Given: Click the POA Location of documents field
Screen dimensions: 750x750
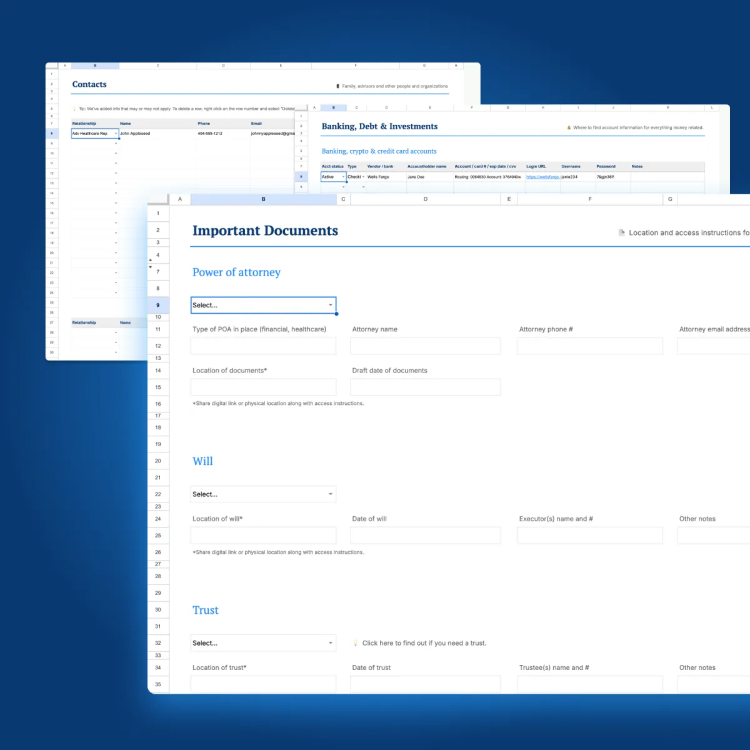Looking at the screenshot, I should coord(263,387).
